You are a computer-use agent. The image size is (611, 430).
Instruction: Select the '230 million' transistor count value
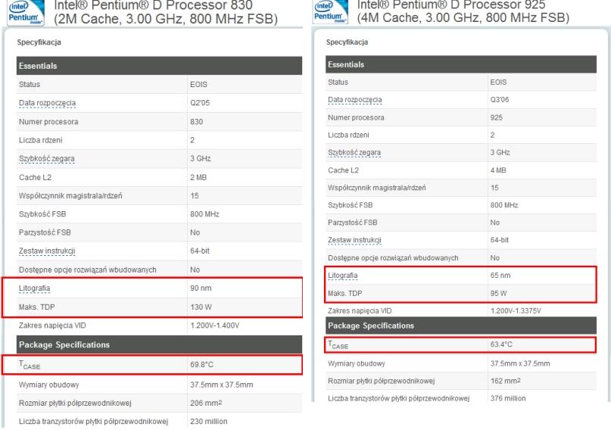pyautogui.click(x=208, y=422)
